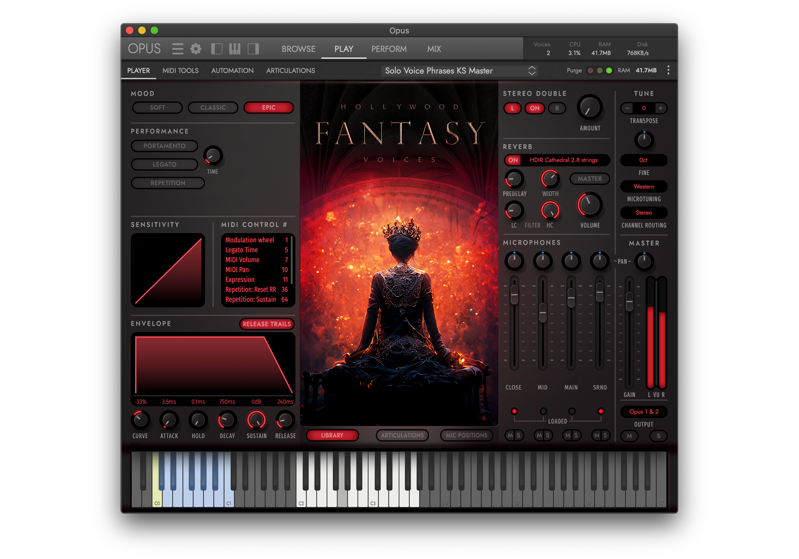Adjust the reverb Volume knob

tap(590, 205)
